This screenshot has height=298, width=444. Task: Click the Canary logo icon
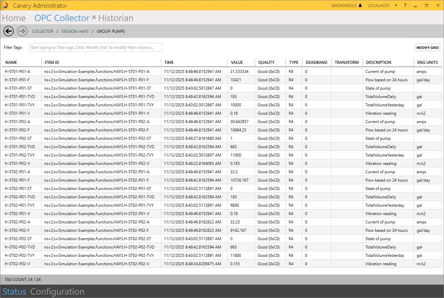(6, 6)
